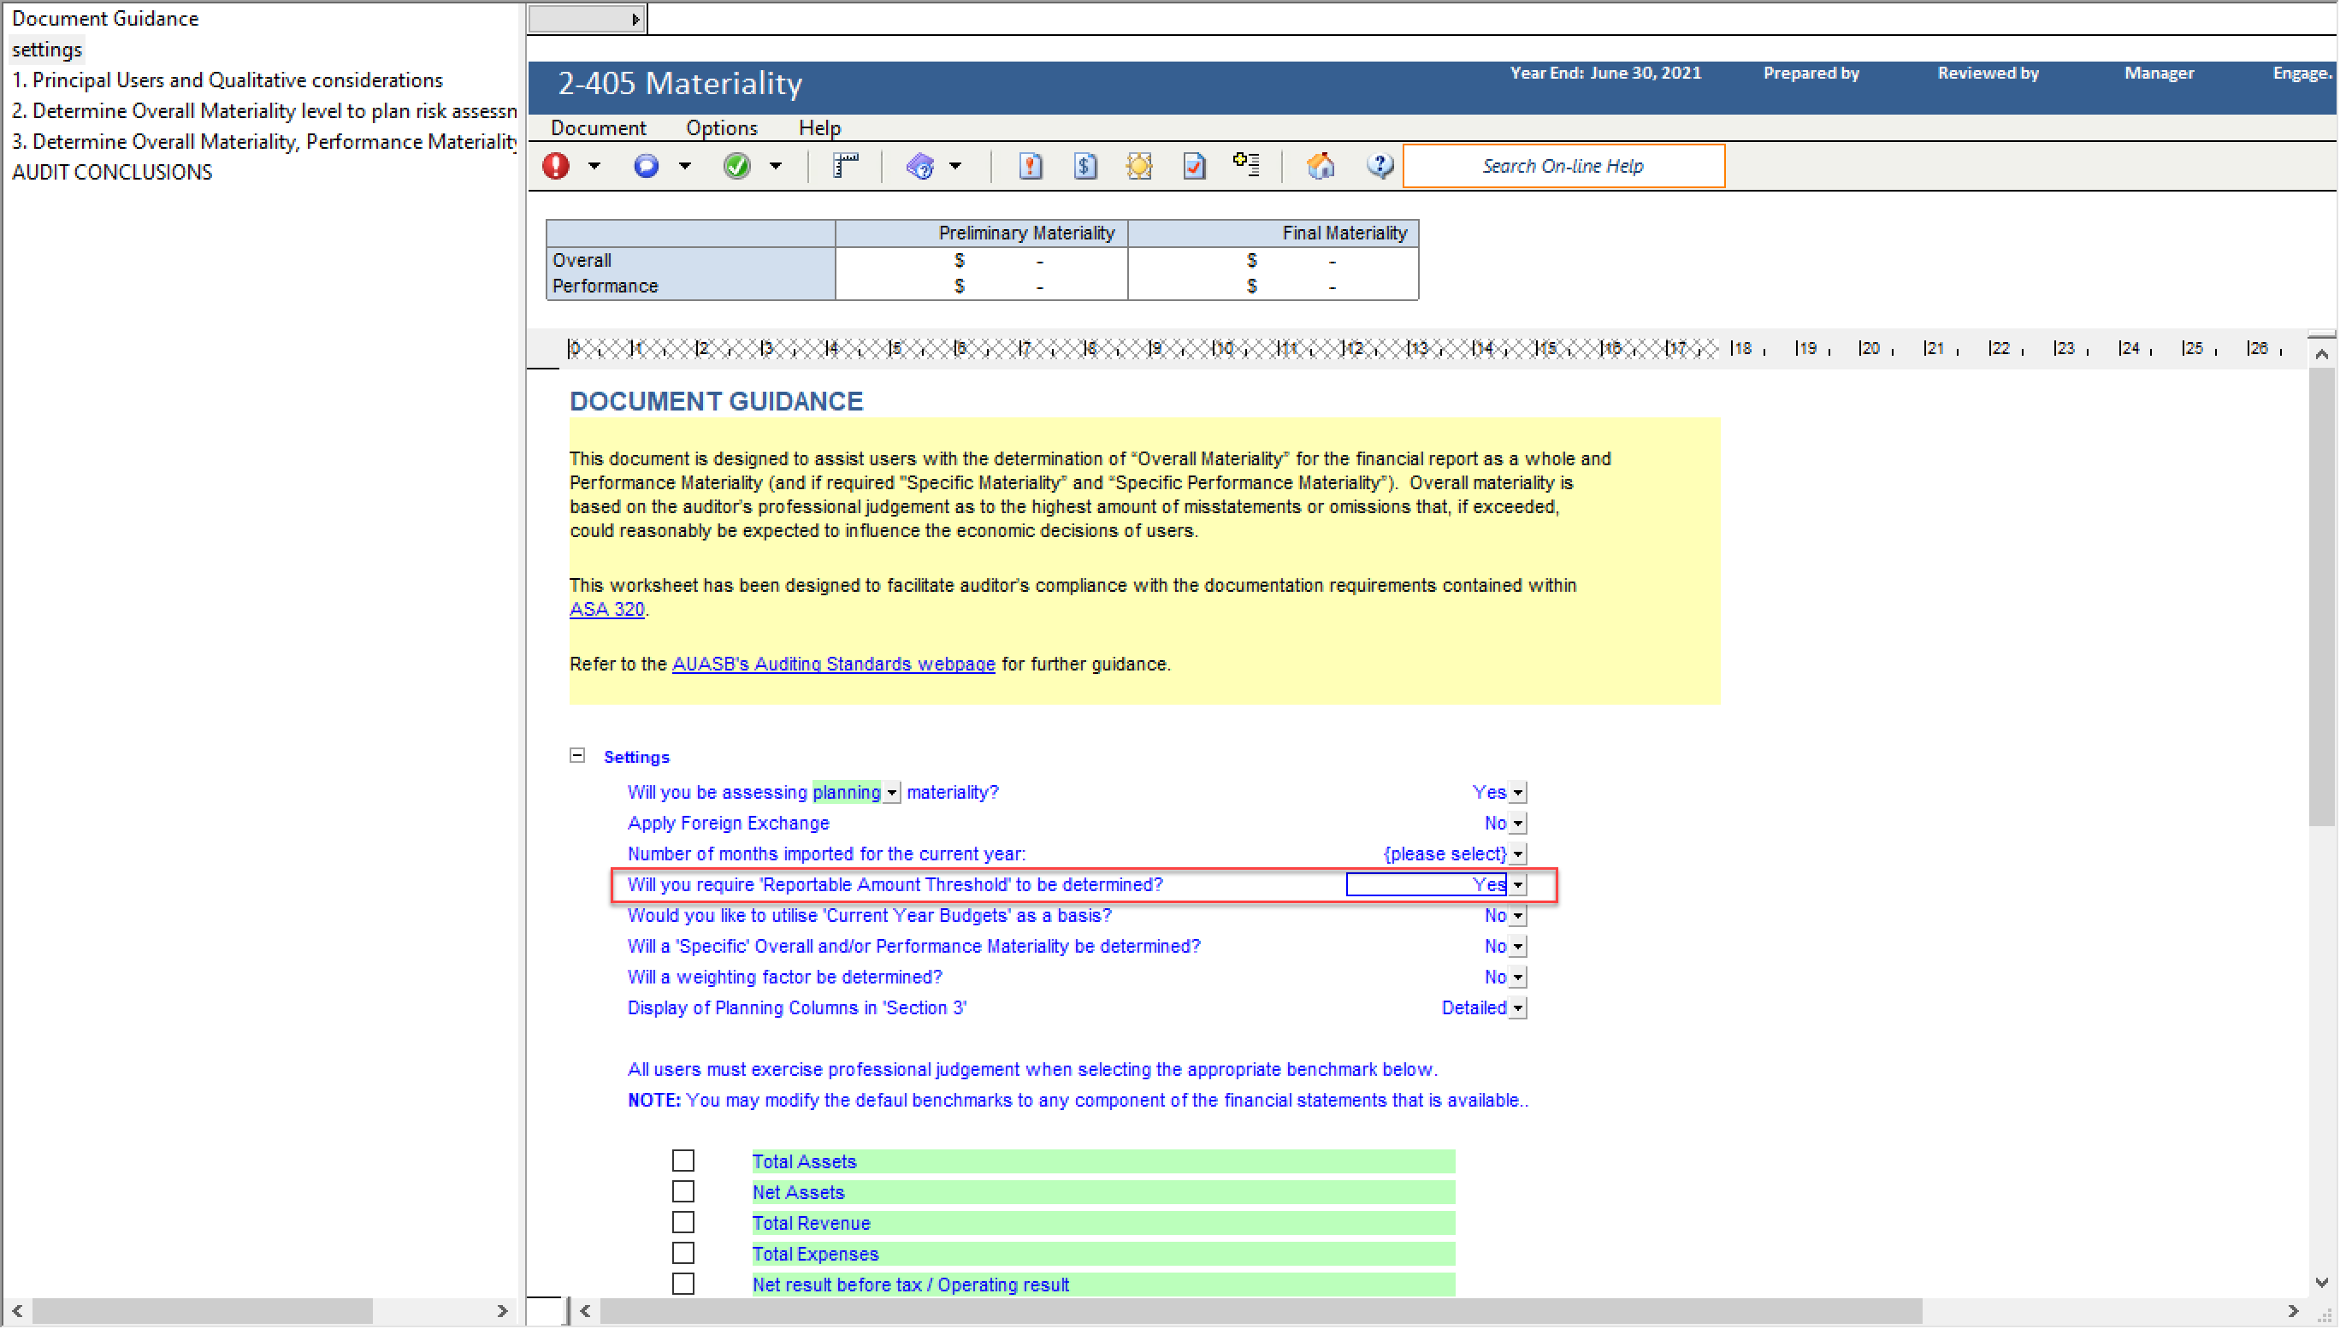Click the Reportable Amount Threshold value cell

pos(1427,885)
